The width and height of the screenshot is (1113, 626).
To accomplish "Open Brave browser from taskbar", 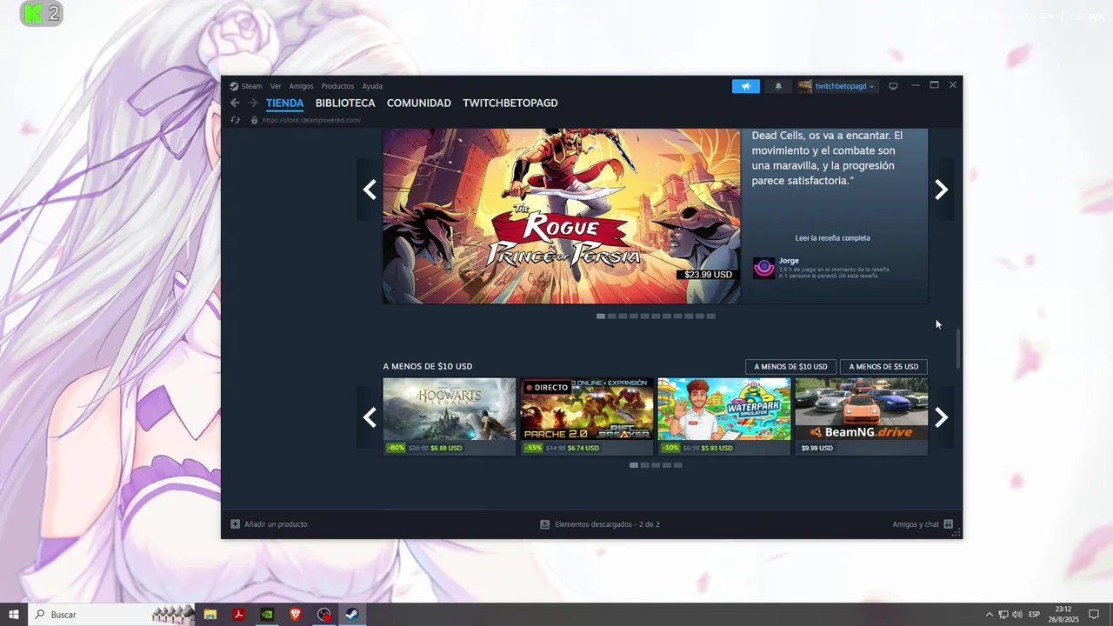I will click(296, 615).
